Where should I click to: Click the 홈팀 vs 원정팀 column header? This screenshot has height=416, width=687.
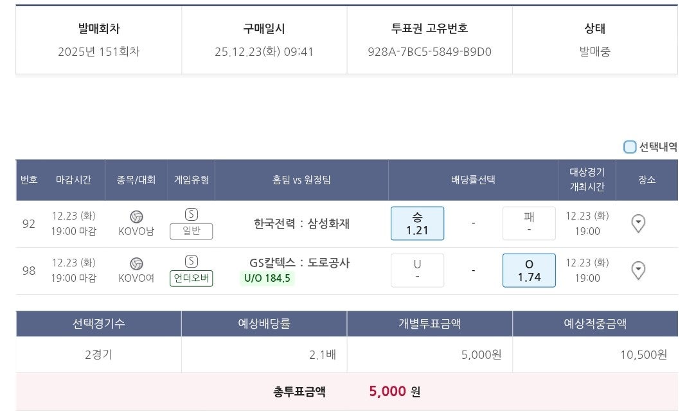301,180
